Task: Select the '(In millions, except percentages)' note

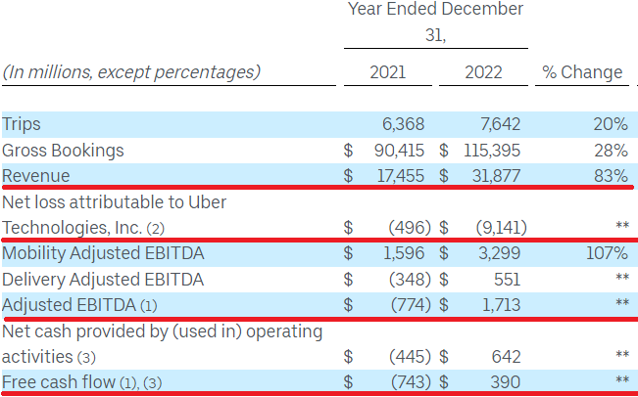Action: 131,72
